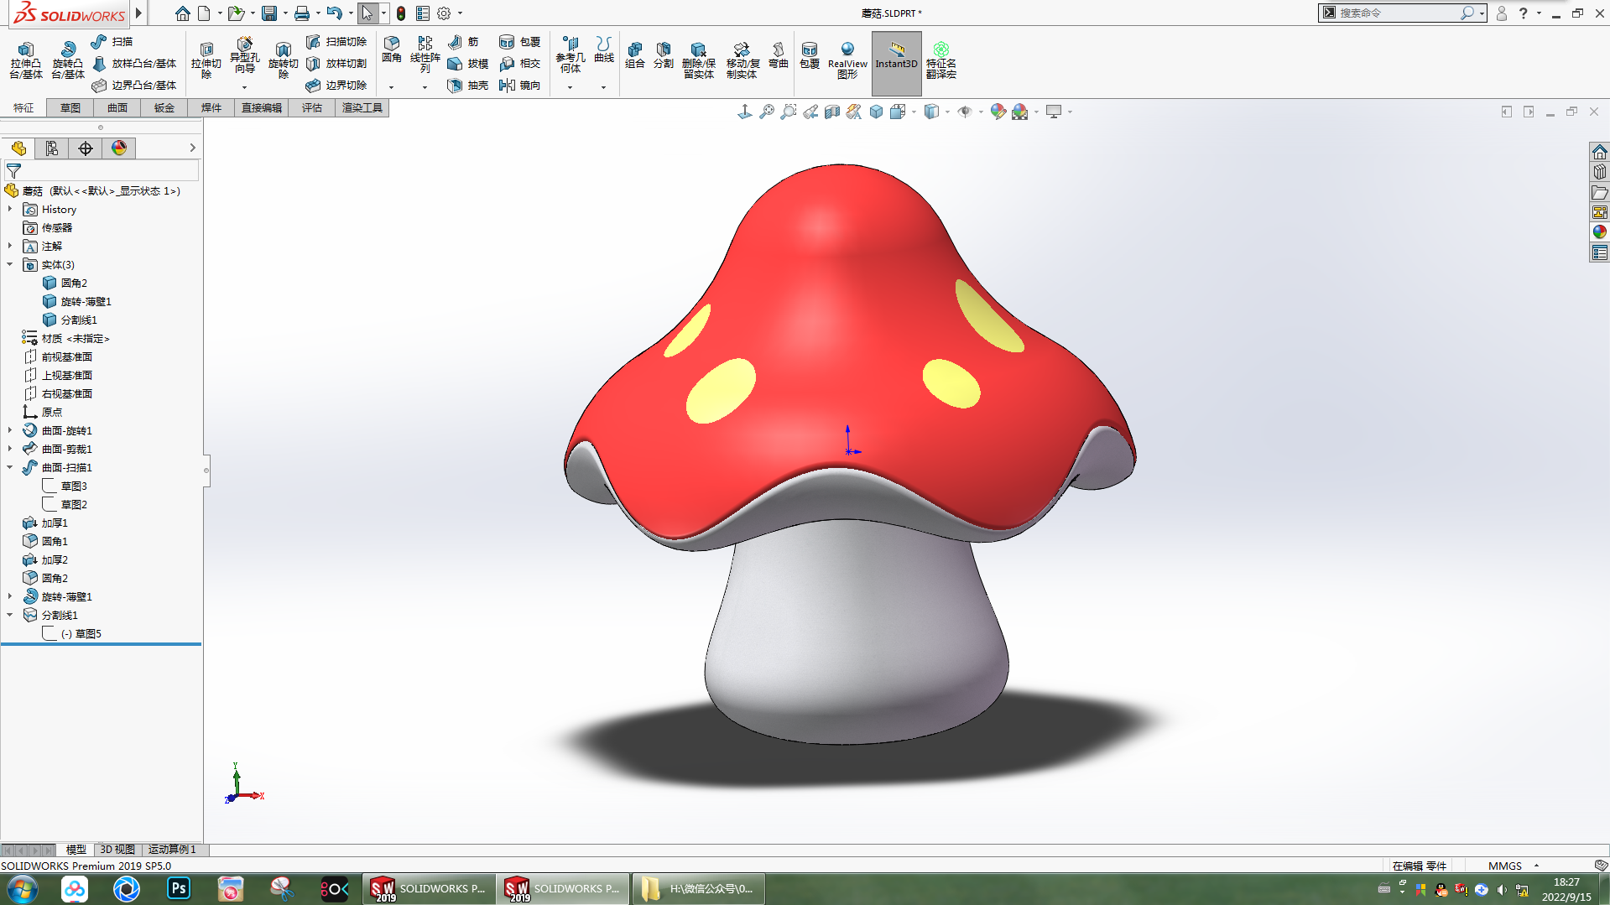Apply the 圆角 fillet tool from the ribbon

pyautogui.click(x=392, y=49)
